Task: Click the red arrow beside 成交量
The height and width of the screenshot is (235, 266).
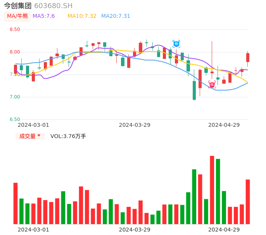Action: pyautogui.click(x=39, y=136)
